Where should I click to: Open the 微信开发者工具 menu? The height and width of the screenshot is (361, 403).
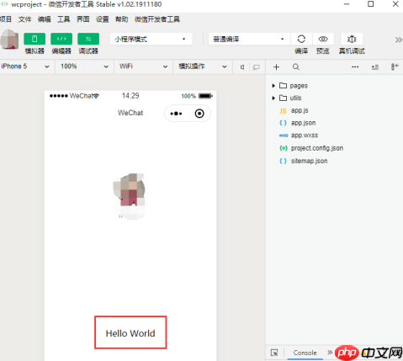point(157,19)
